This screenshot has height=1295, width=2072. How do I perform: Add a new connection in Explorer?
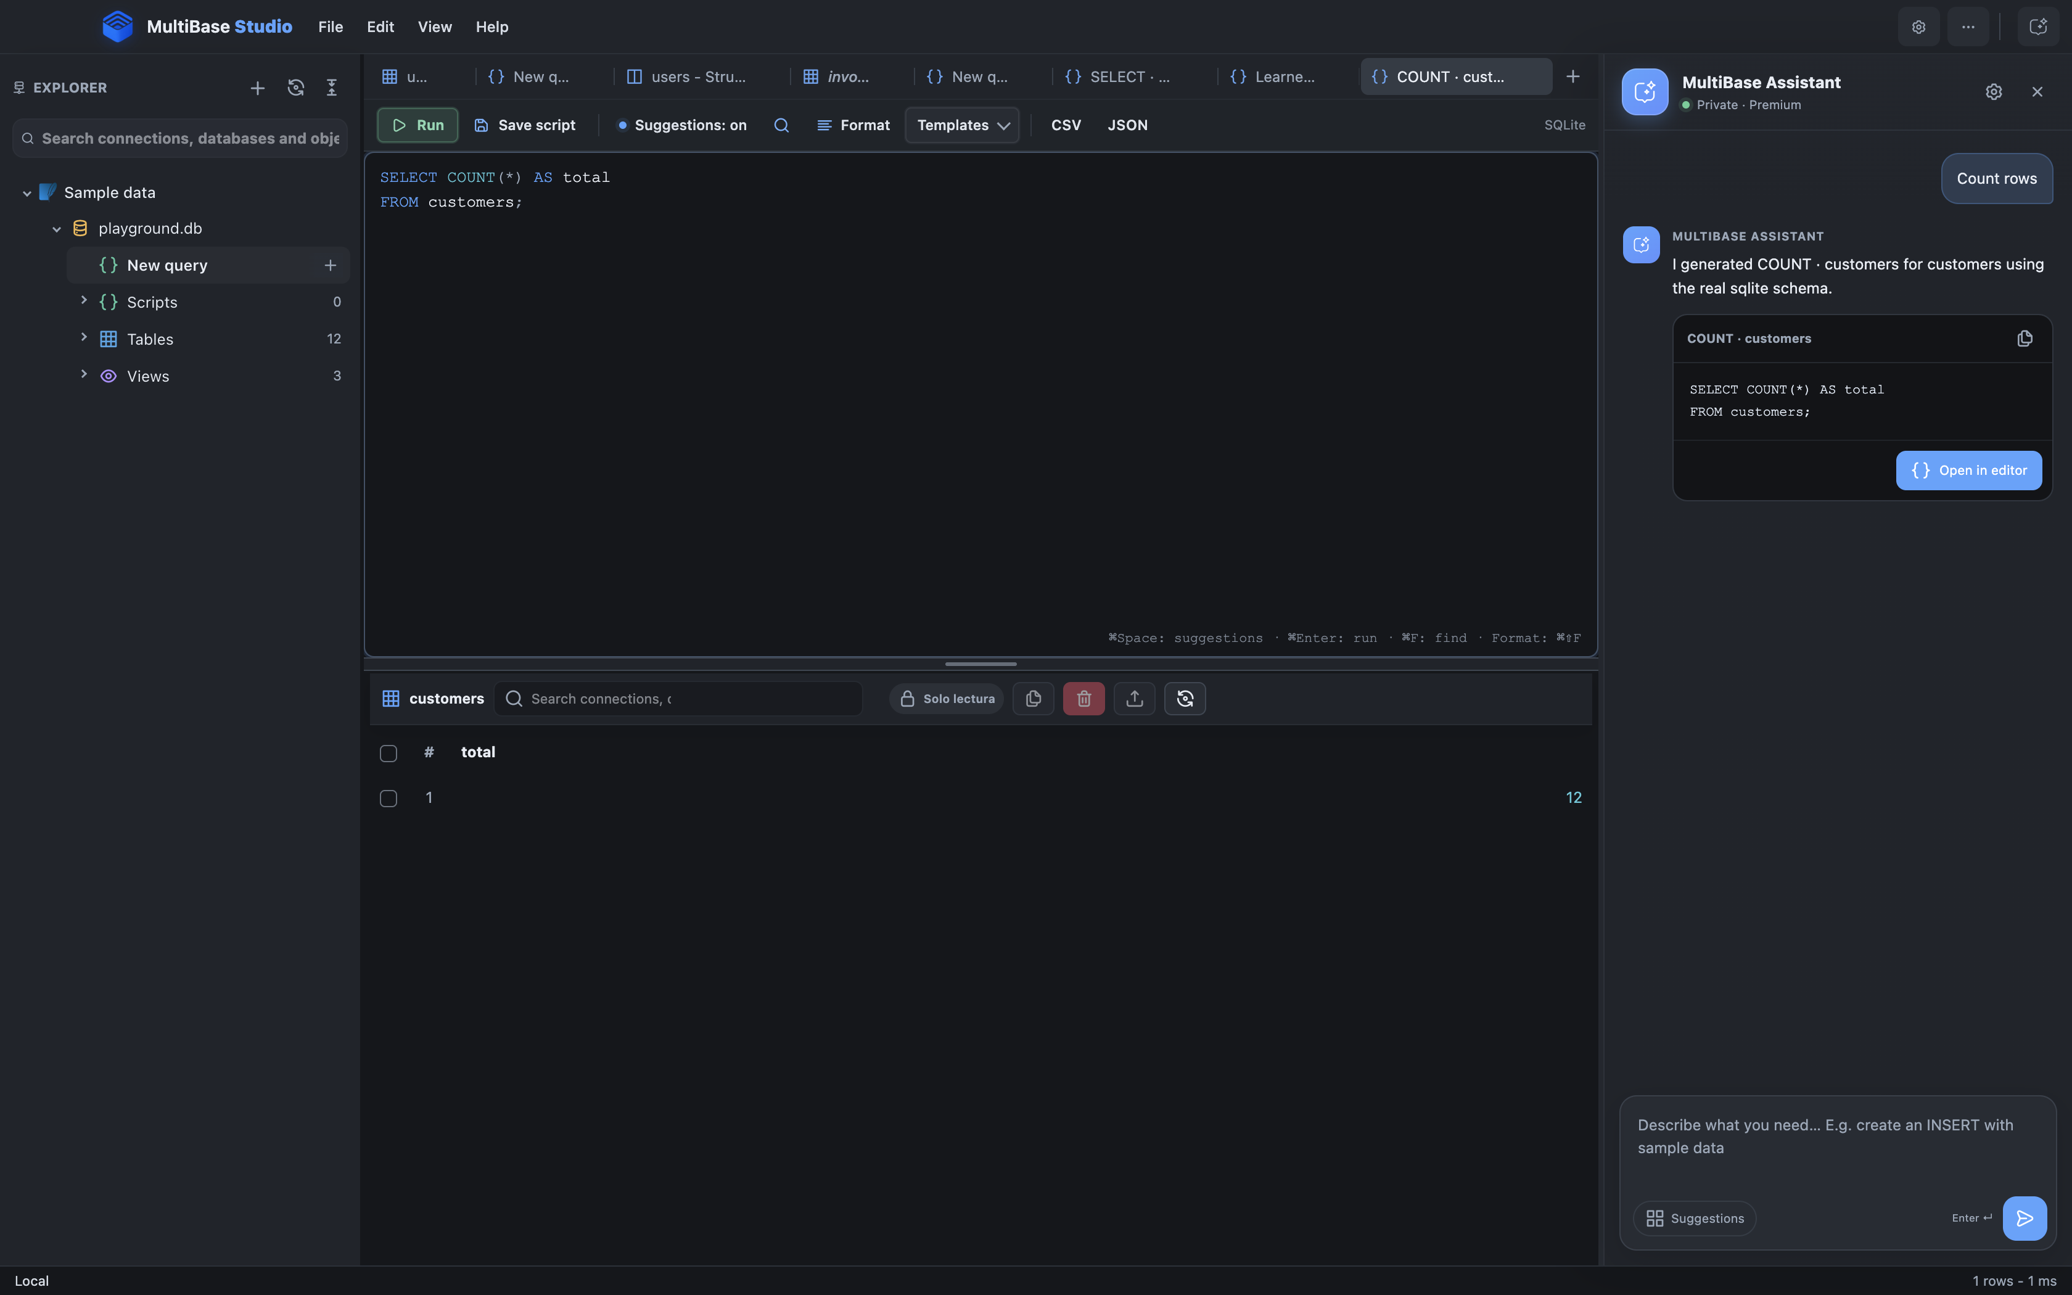point(258,88)
